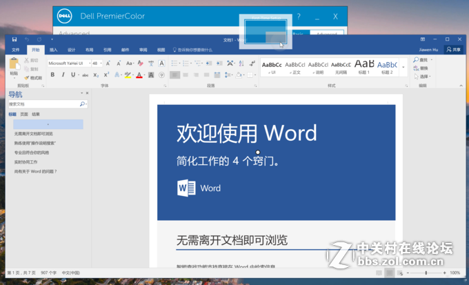Click the 替换 Replace button
The width and height of the screenshot is (469, 285).
click(x=421, y=68)
